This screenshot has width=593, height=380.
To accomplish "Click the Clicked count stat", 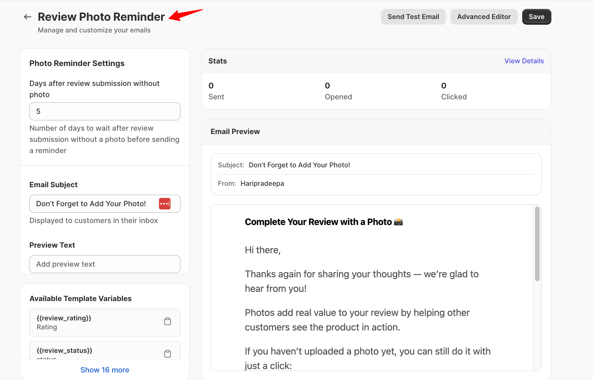I will pyautogui.click(x=454, y=91).
